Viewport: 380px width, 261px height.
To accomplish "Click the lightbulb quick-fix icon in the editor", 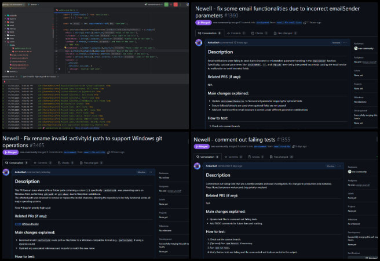I will (65, 48).
